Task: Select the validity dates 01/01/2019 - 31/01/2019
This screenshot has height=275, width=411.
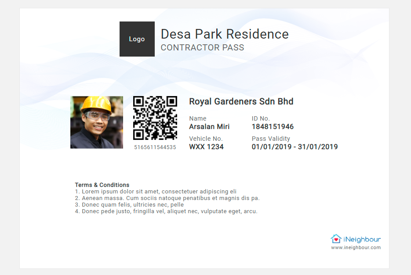Action: 295,147
